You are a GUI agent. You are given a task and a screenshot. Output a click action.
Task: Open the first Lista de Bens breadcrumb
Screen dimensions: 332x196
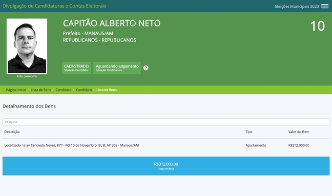[x=41, y=90]
